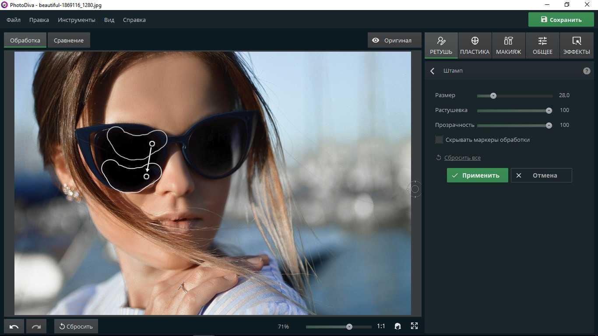Image resolution: width=598 pixels, height=336 pixels.
Task: Go back using the Штамп back chevron
Action: click(x=433, y=71)
